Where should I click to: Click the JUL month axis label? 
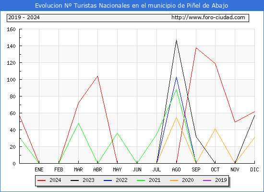tap(156, 169)
